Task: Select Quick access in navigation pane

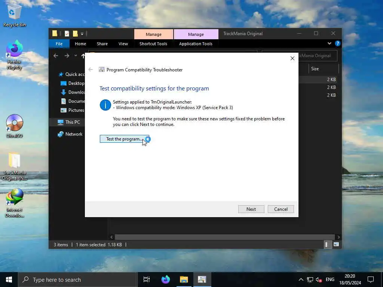Action: 71,74
